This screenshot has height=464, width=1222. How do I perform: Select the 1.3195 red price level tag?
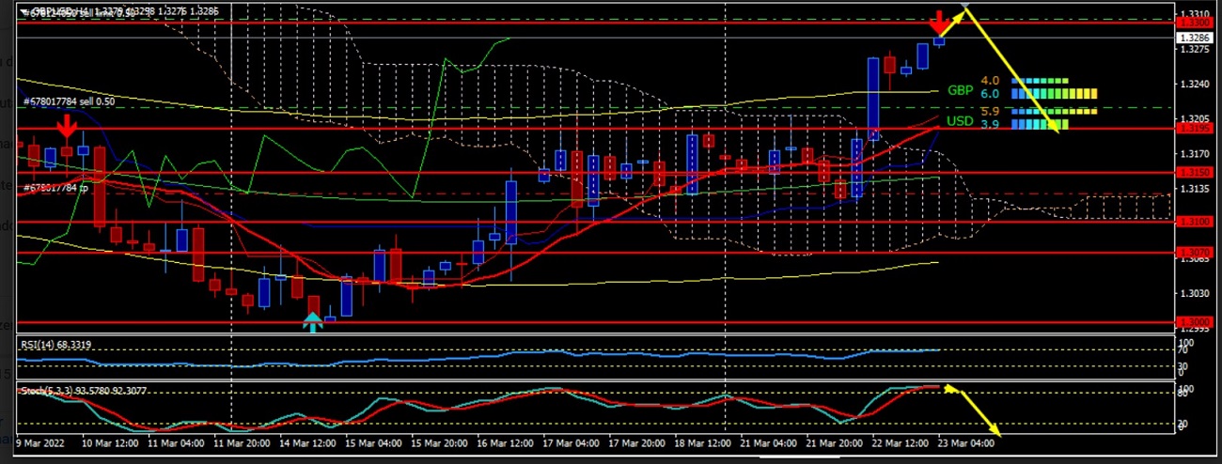point(1194,128)
